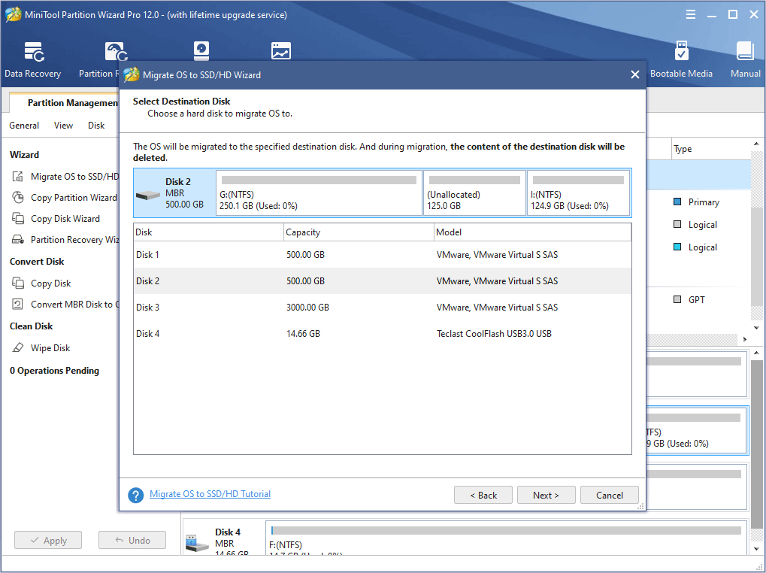Click the main window hamburger menu icon
766x573 pixels.
click(690, 14)
